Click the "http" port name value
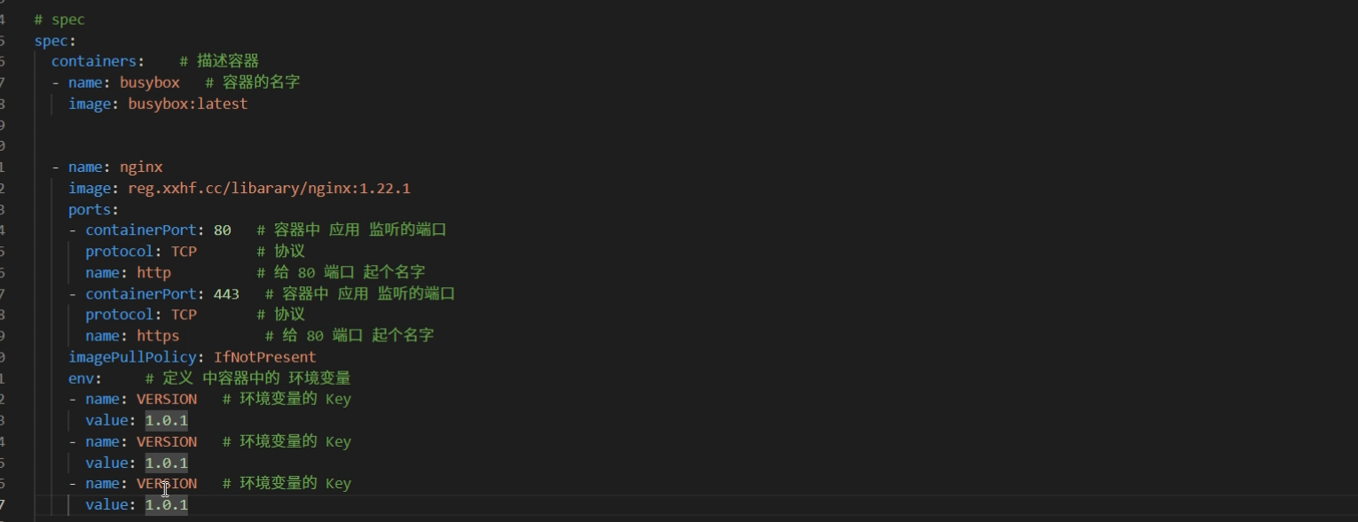 [x=153, y=272]
